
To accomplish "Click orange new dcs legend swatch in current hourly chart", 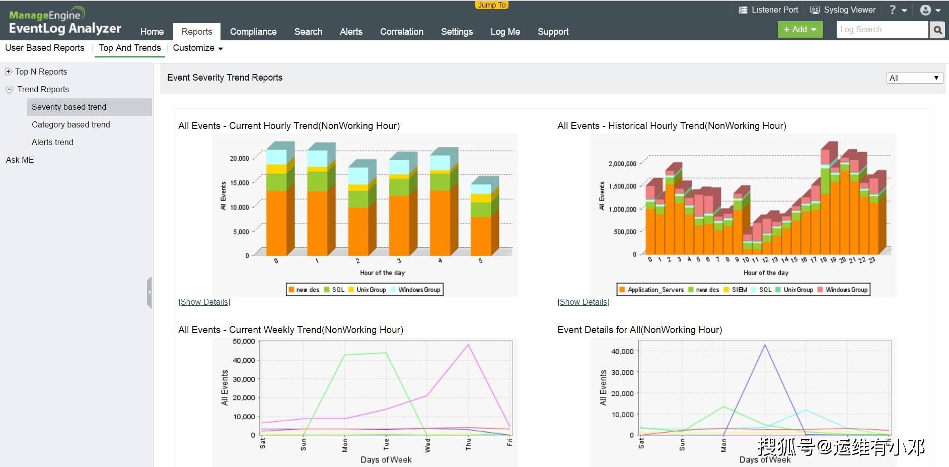I will coord(291,290).
